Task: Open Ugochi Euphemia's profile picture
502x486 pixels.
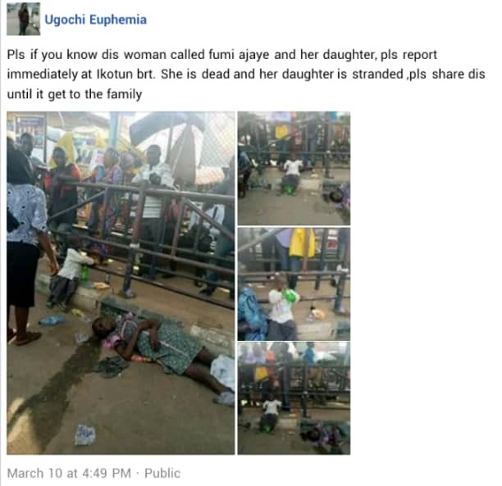Action: [23, 19]
